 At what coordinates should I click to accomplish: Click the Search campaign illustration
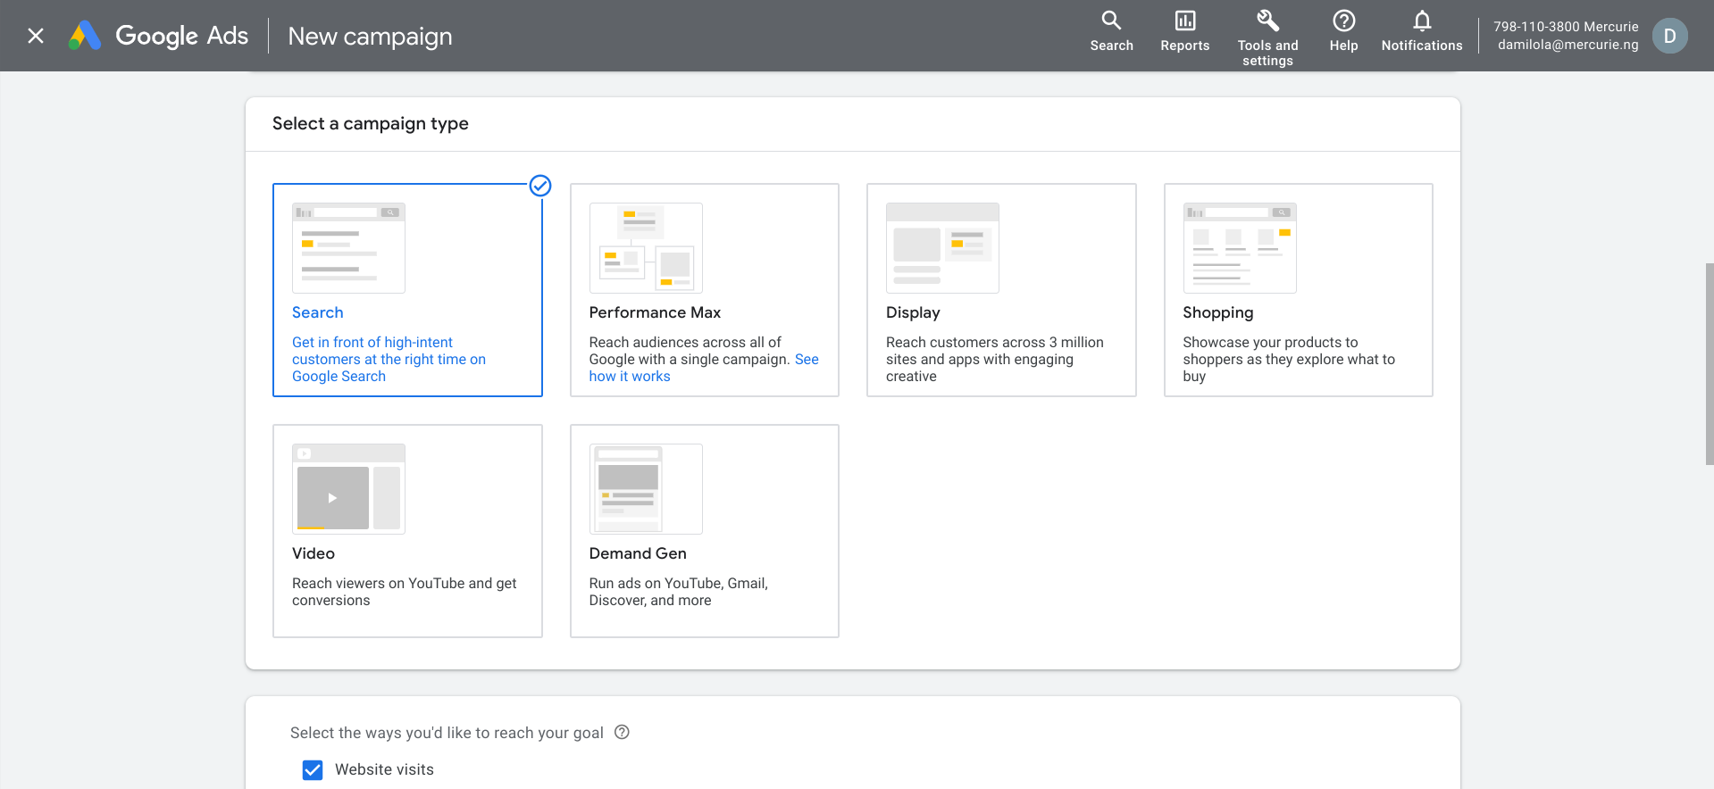348,248
